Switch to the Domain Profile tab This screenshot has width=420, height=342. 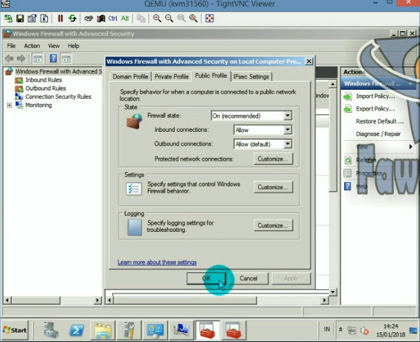(130, 76)
